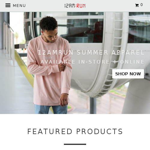Open the hamburger menu icon
The image size is (150, 150).
coord(8,5)
